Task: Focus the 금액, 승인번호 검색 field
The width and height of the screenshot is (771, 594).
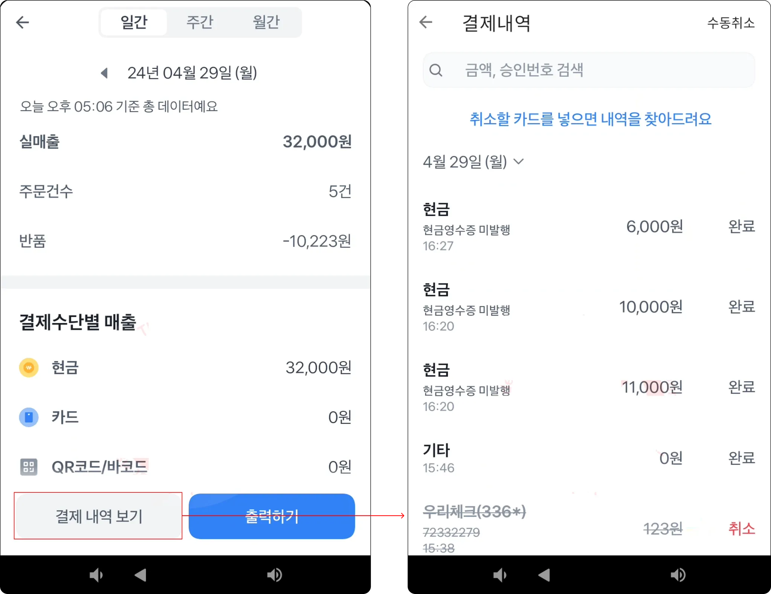Action: click(589, 70)
